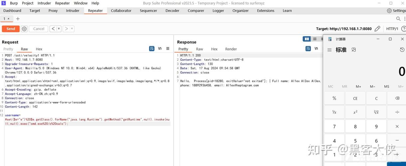Open Calculator navigation hamburger menu
This screenshot has height=166, width=406.
point(329,50)
